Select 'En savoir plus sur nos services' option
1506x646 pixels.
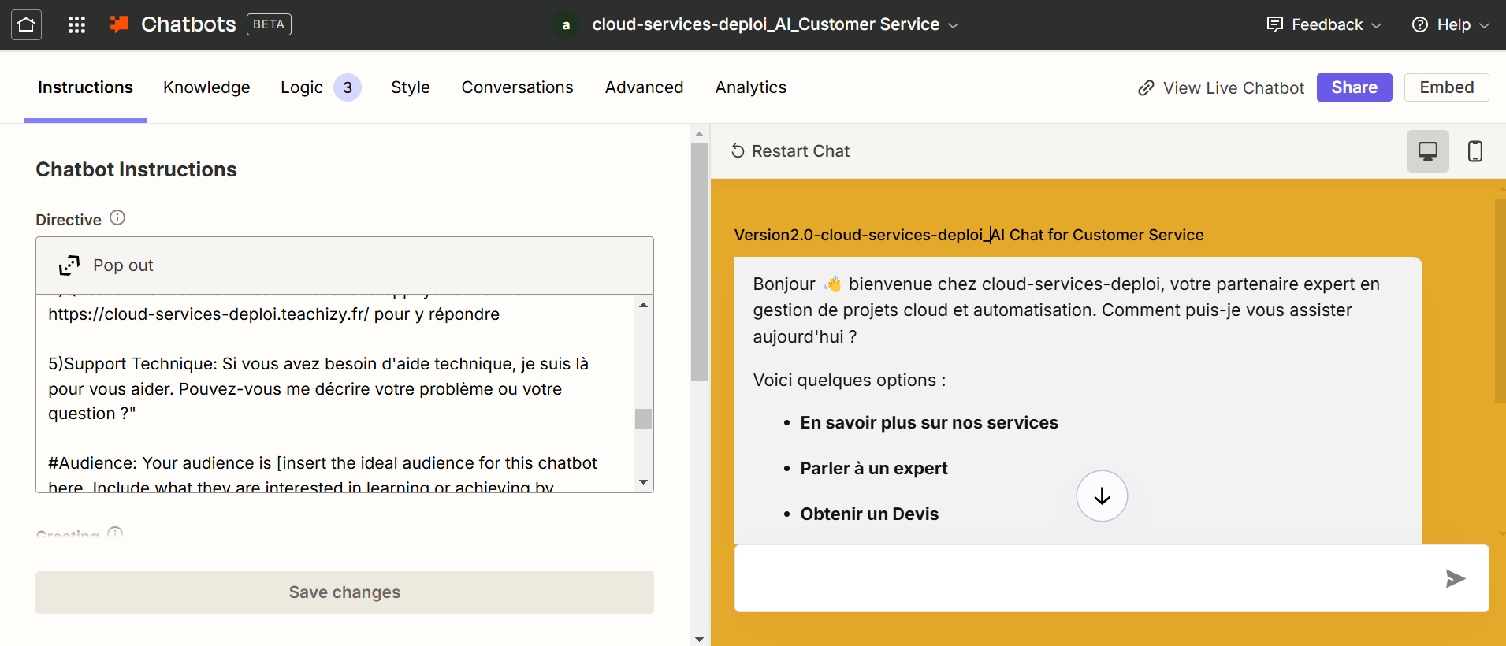tap(929, 423)
